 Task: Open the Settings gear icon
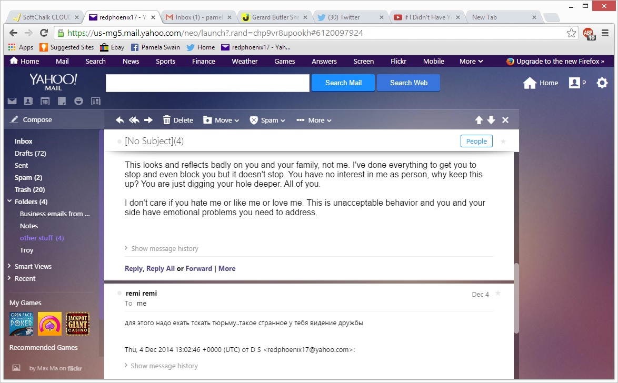coord(602,83)
